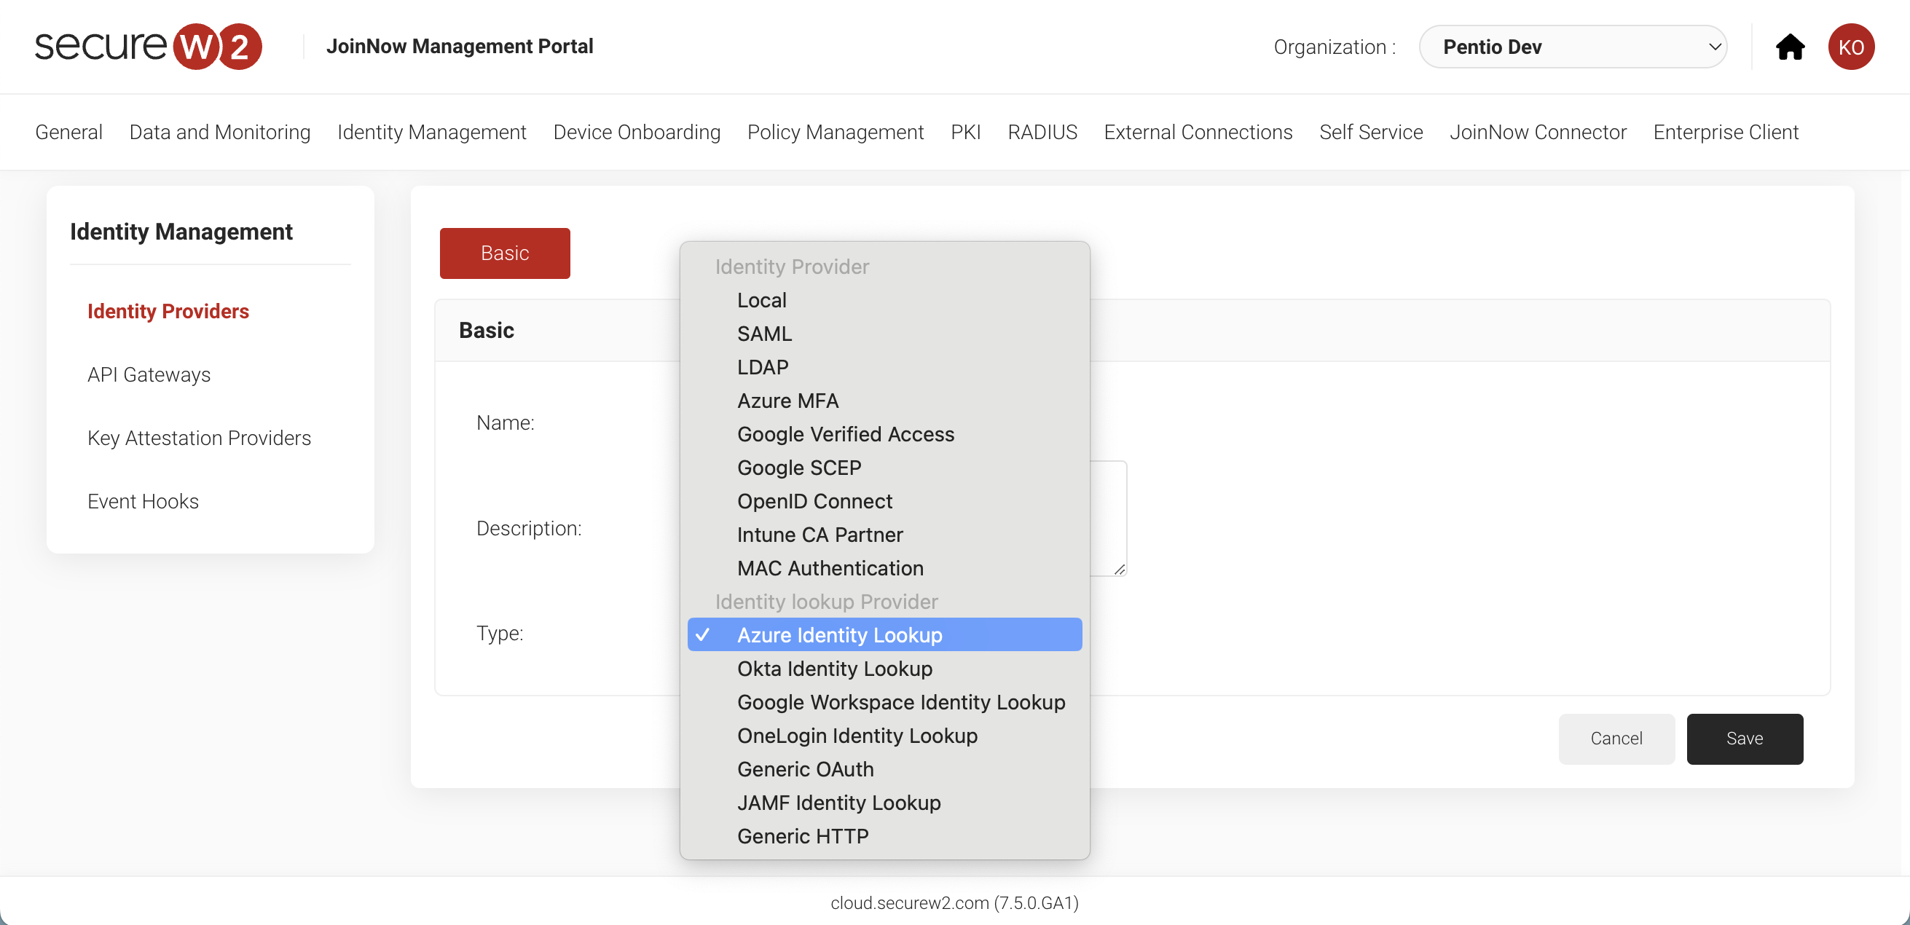Open the Data and Monitoring menu
This screenshot has height=925, width=1910.
click(219, 132)
